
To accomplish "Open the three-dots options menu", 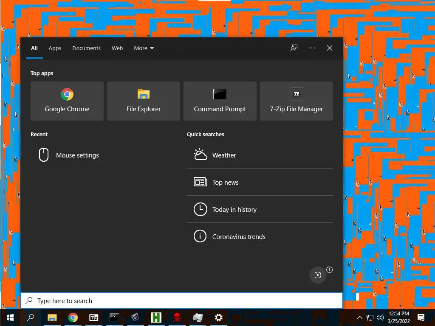I will 311,48.
